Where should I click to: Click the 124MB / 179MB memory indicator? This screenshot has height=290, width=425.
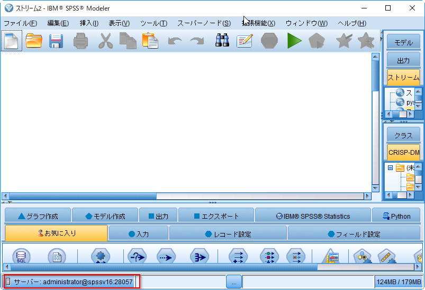click(399, 282)
